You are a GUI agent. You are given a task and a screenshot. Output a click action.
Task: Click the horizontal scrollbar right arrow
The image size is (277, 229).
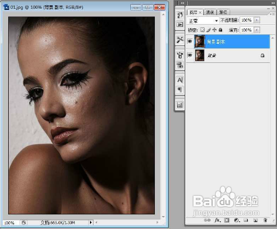click(x=157, y=223)
